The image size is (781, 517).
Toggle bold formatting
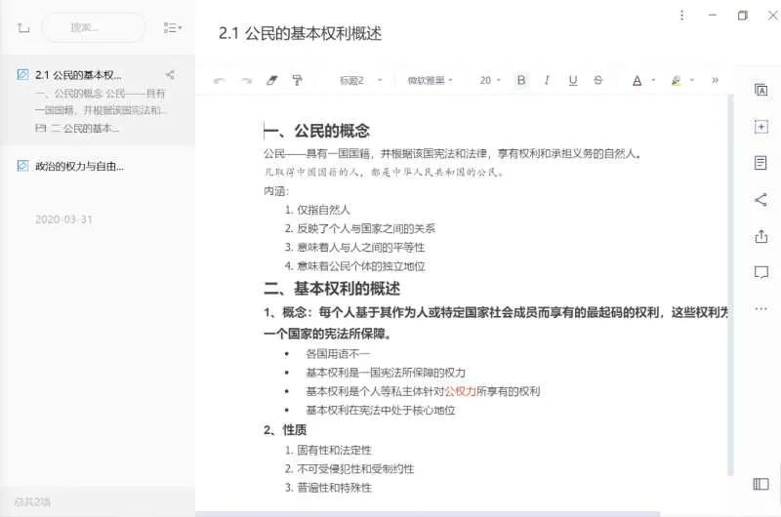[520, 80]
